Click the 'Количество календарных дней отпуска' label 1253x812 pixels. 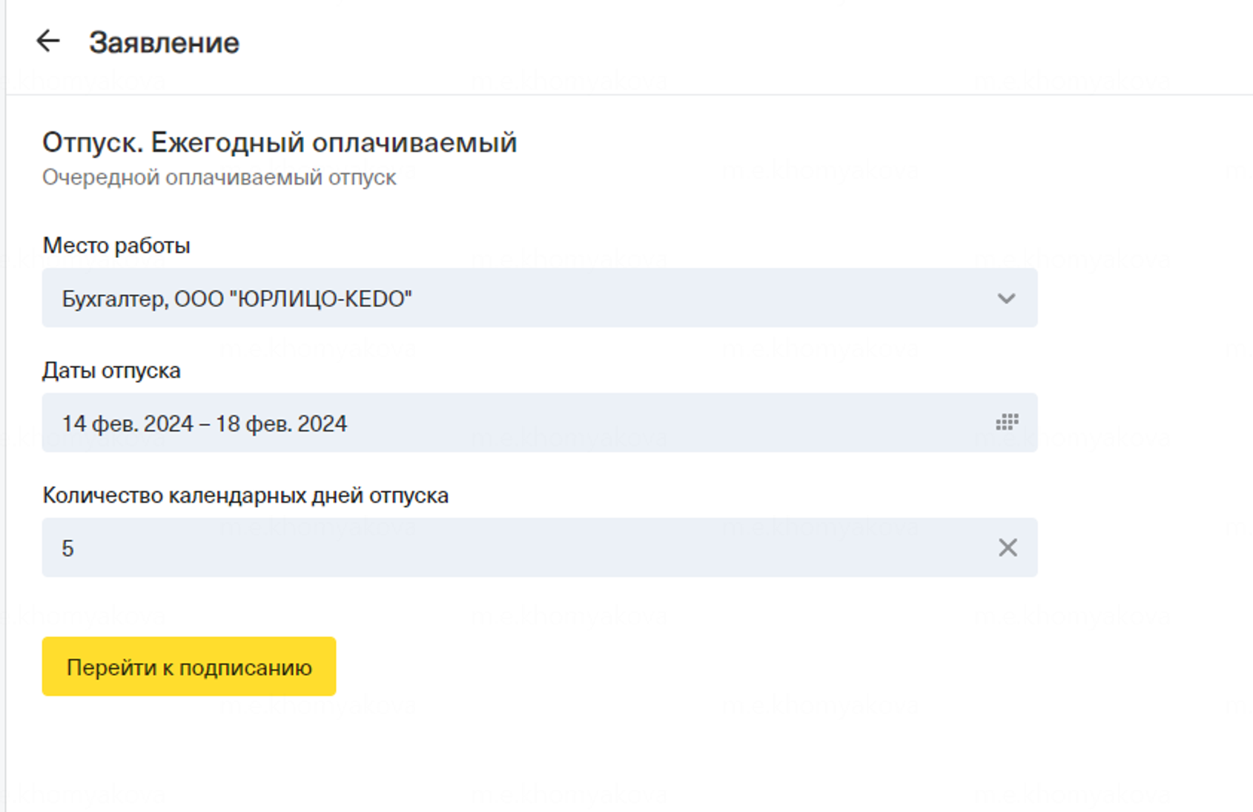tap(245, 495)
